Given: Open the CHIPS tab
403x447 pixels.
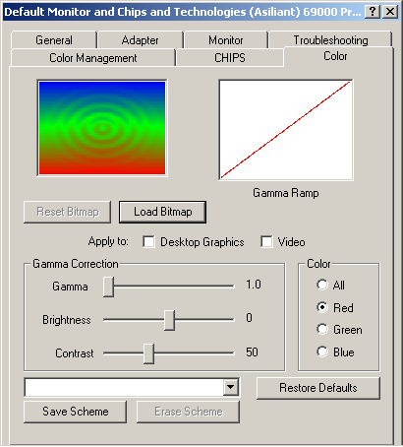Looking at the screenshot, I should [230, 58].
